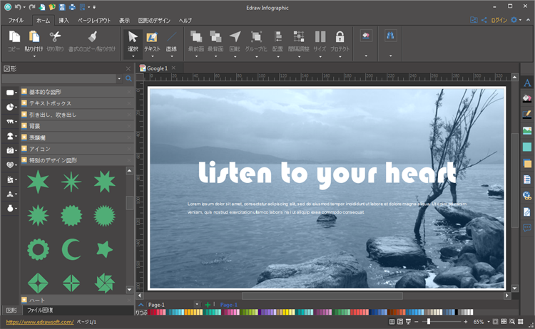Click the Format Painter brush icon
Screen dimensions: 535x329
(93, 37)
